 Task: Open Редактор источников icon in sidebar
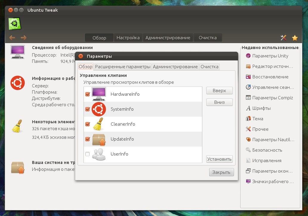coord(248,66)
